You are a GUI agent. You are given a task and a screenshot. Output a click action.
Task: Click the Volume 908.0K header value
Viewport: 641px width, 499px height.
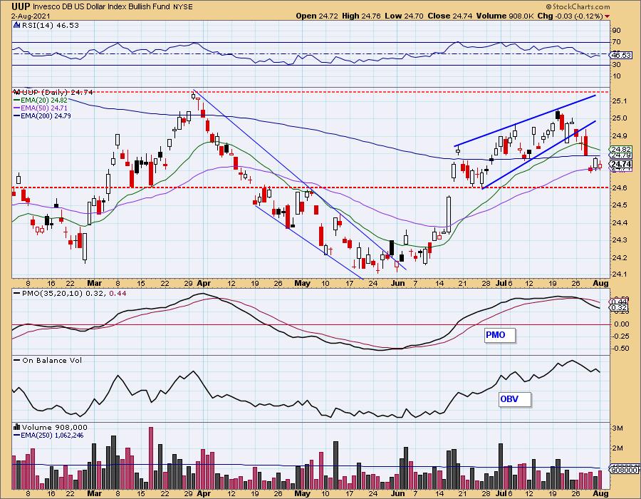tap(505, 16)
